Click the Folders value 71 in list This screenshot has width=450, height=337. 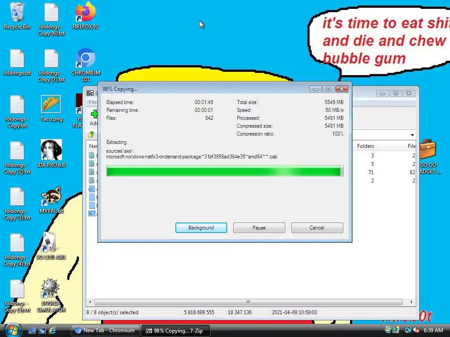(371, 172)
